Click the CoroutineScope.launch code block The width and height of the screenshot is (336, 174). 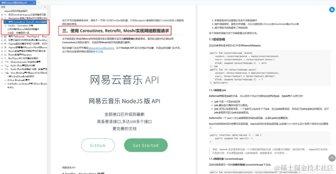pos(270,68)
